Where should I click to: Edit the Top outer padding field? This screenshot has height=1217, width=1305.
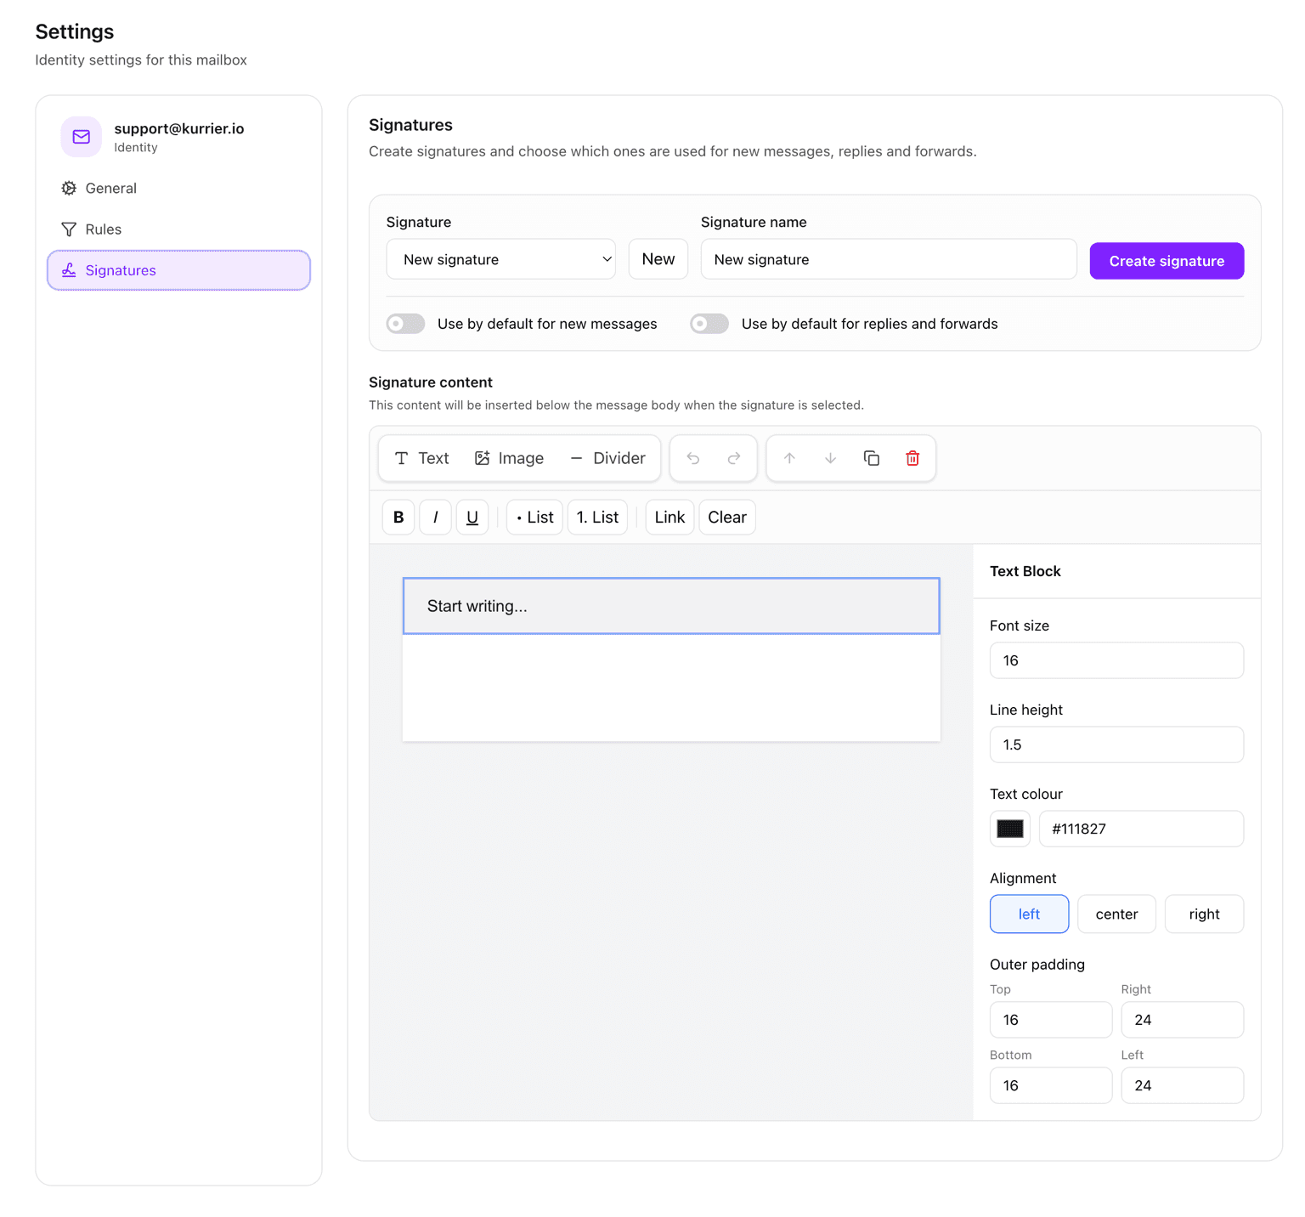(1051, 1020)
